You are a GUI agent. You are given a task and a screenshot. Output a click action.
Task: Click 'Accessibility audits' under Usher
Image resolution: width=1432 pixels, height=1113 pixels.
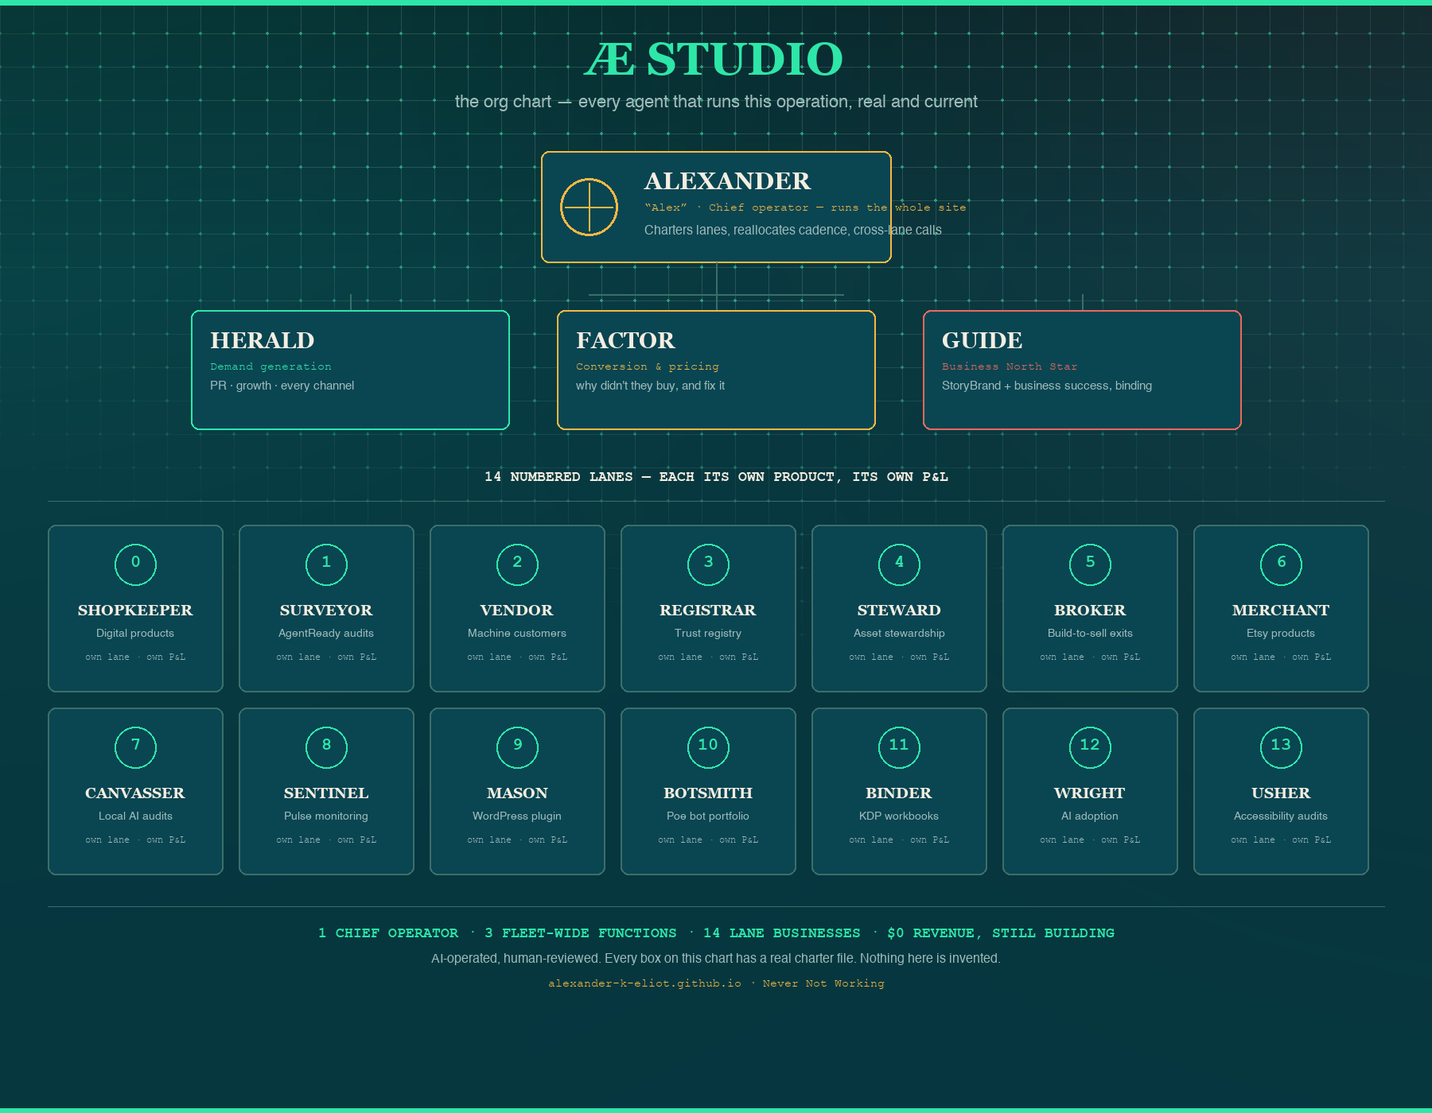pos(1281,816)
